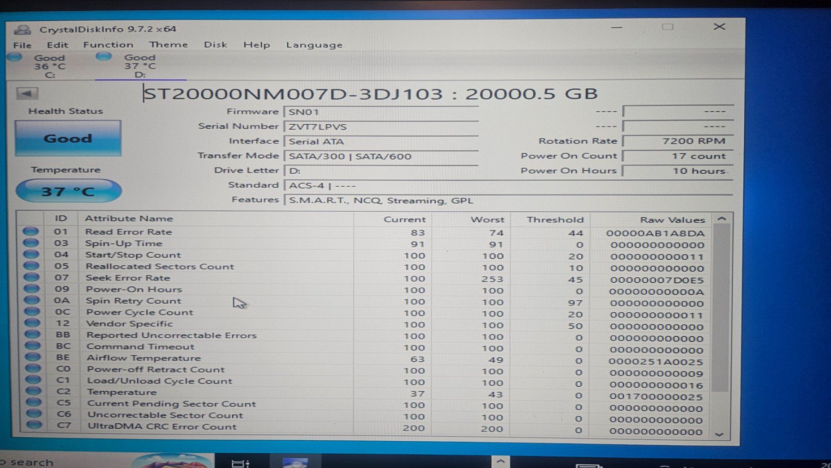The image size is (831, 468).
Task: Open the Edit menu
Action: 57,45
